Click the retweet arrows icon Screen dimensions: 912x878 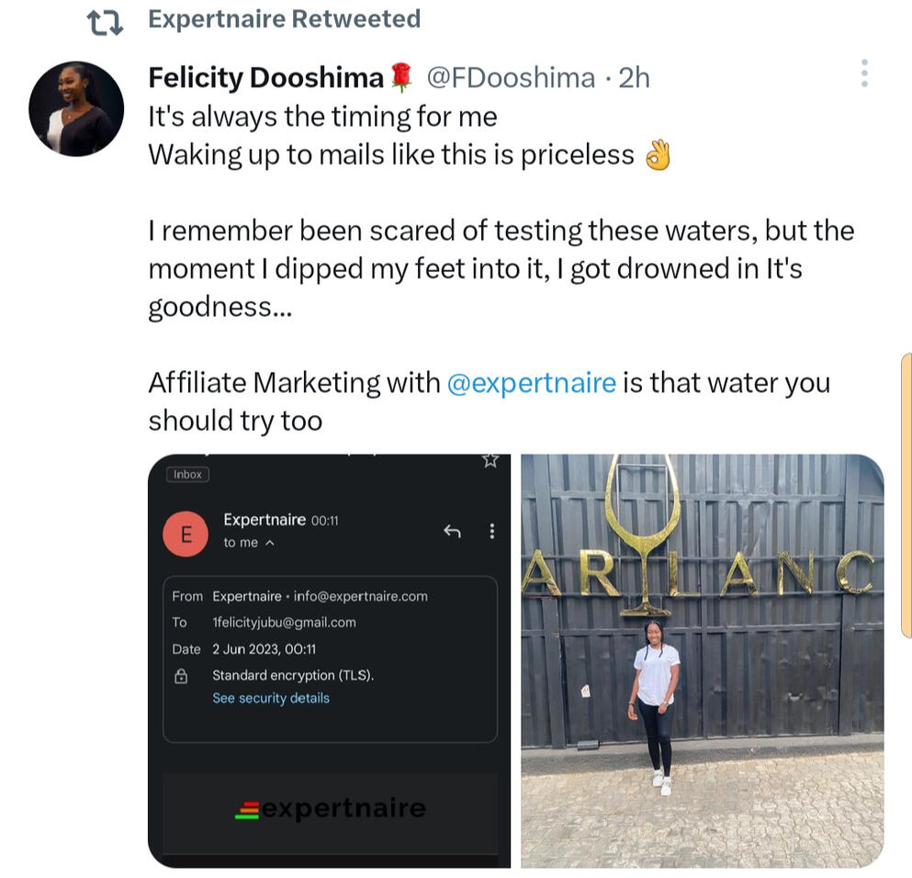tap(105, 22)
